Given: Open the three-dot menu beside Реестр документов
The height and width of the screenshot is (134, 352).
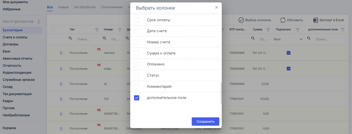Looking at the screenshot, I should [38, 22].
